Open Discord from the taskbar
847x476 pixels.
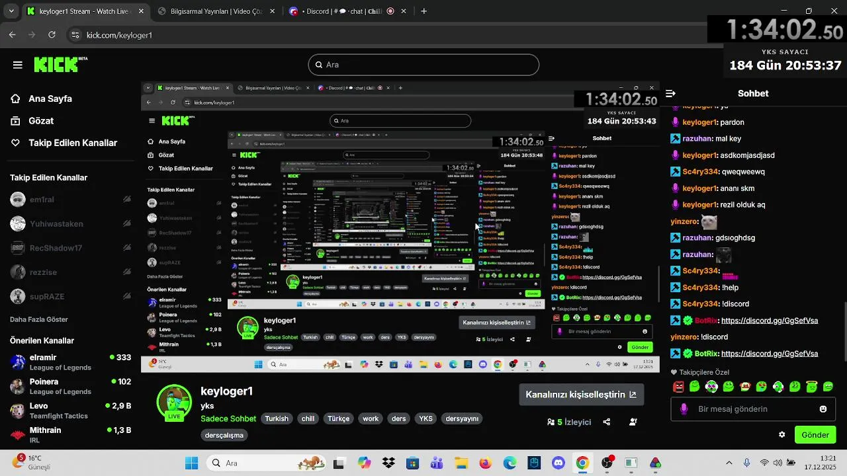click(x=558, y=463)
